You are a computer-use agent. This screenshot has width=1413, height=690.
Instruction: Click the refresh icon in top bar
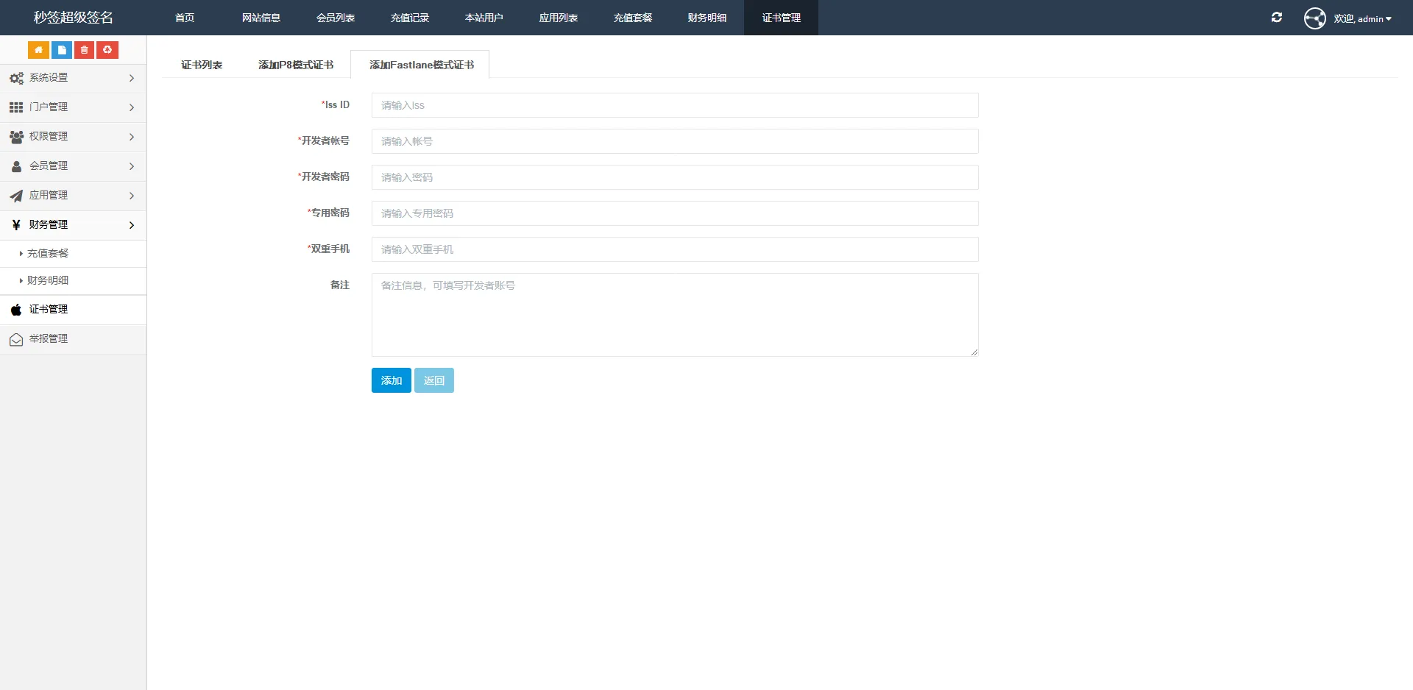click(1277, 18)
